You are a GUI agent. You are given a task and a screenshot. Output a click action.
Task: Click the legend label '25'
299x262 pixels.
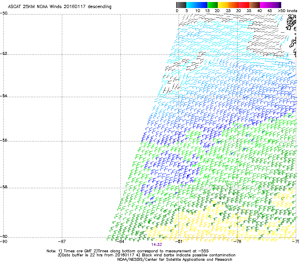tap(228, 11)
